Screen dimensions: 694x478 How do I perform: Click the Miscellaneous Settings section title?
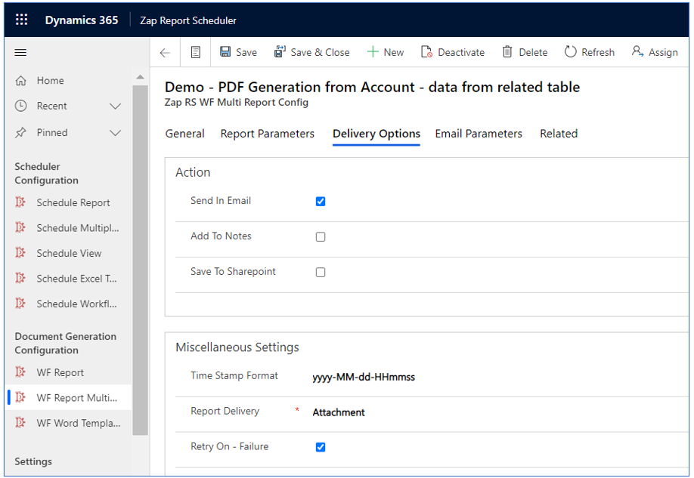[237, 347]
